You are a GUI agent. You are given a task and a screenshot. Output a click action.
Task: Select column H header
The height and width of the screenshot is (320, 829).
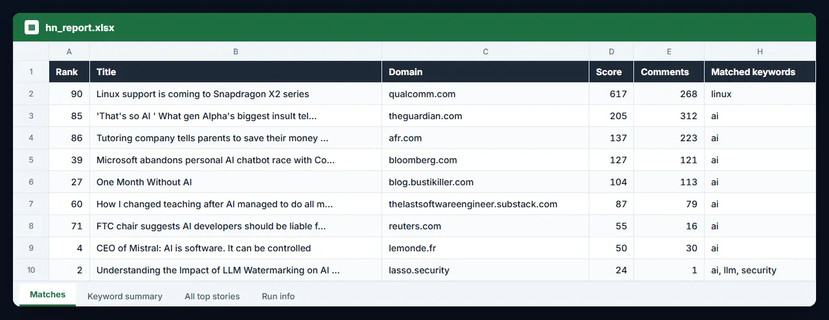pyautogui.click(x=760, y=52)
